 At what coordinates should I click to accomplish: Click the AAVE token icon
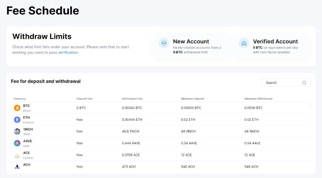(x=17, y=143)
